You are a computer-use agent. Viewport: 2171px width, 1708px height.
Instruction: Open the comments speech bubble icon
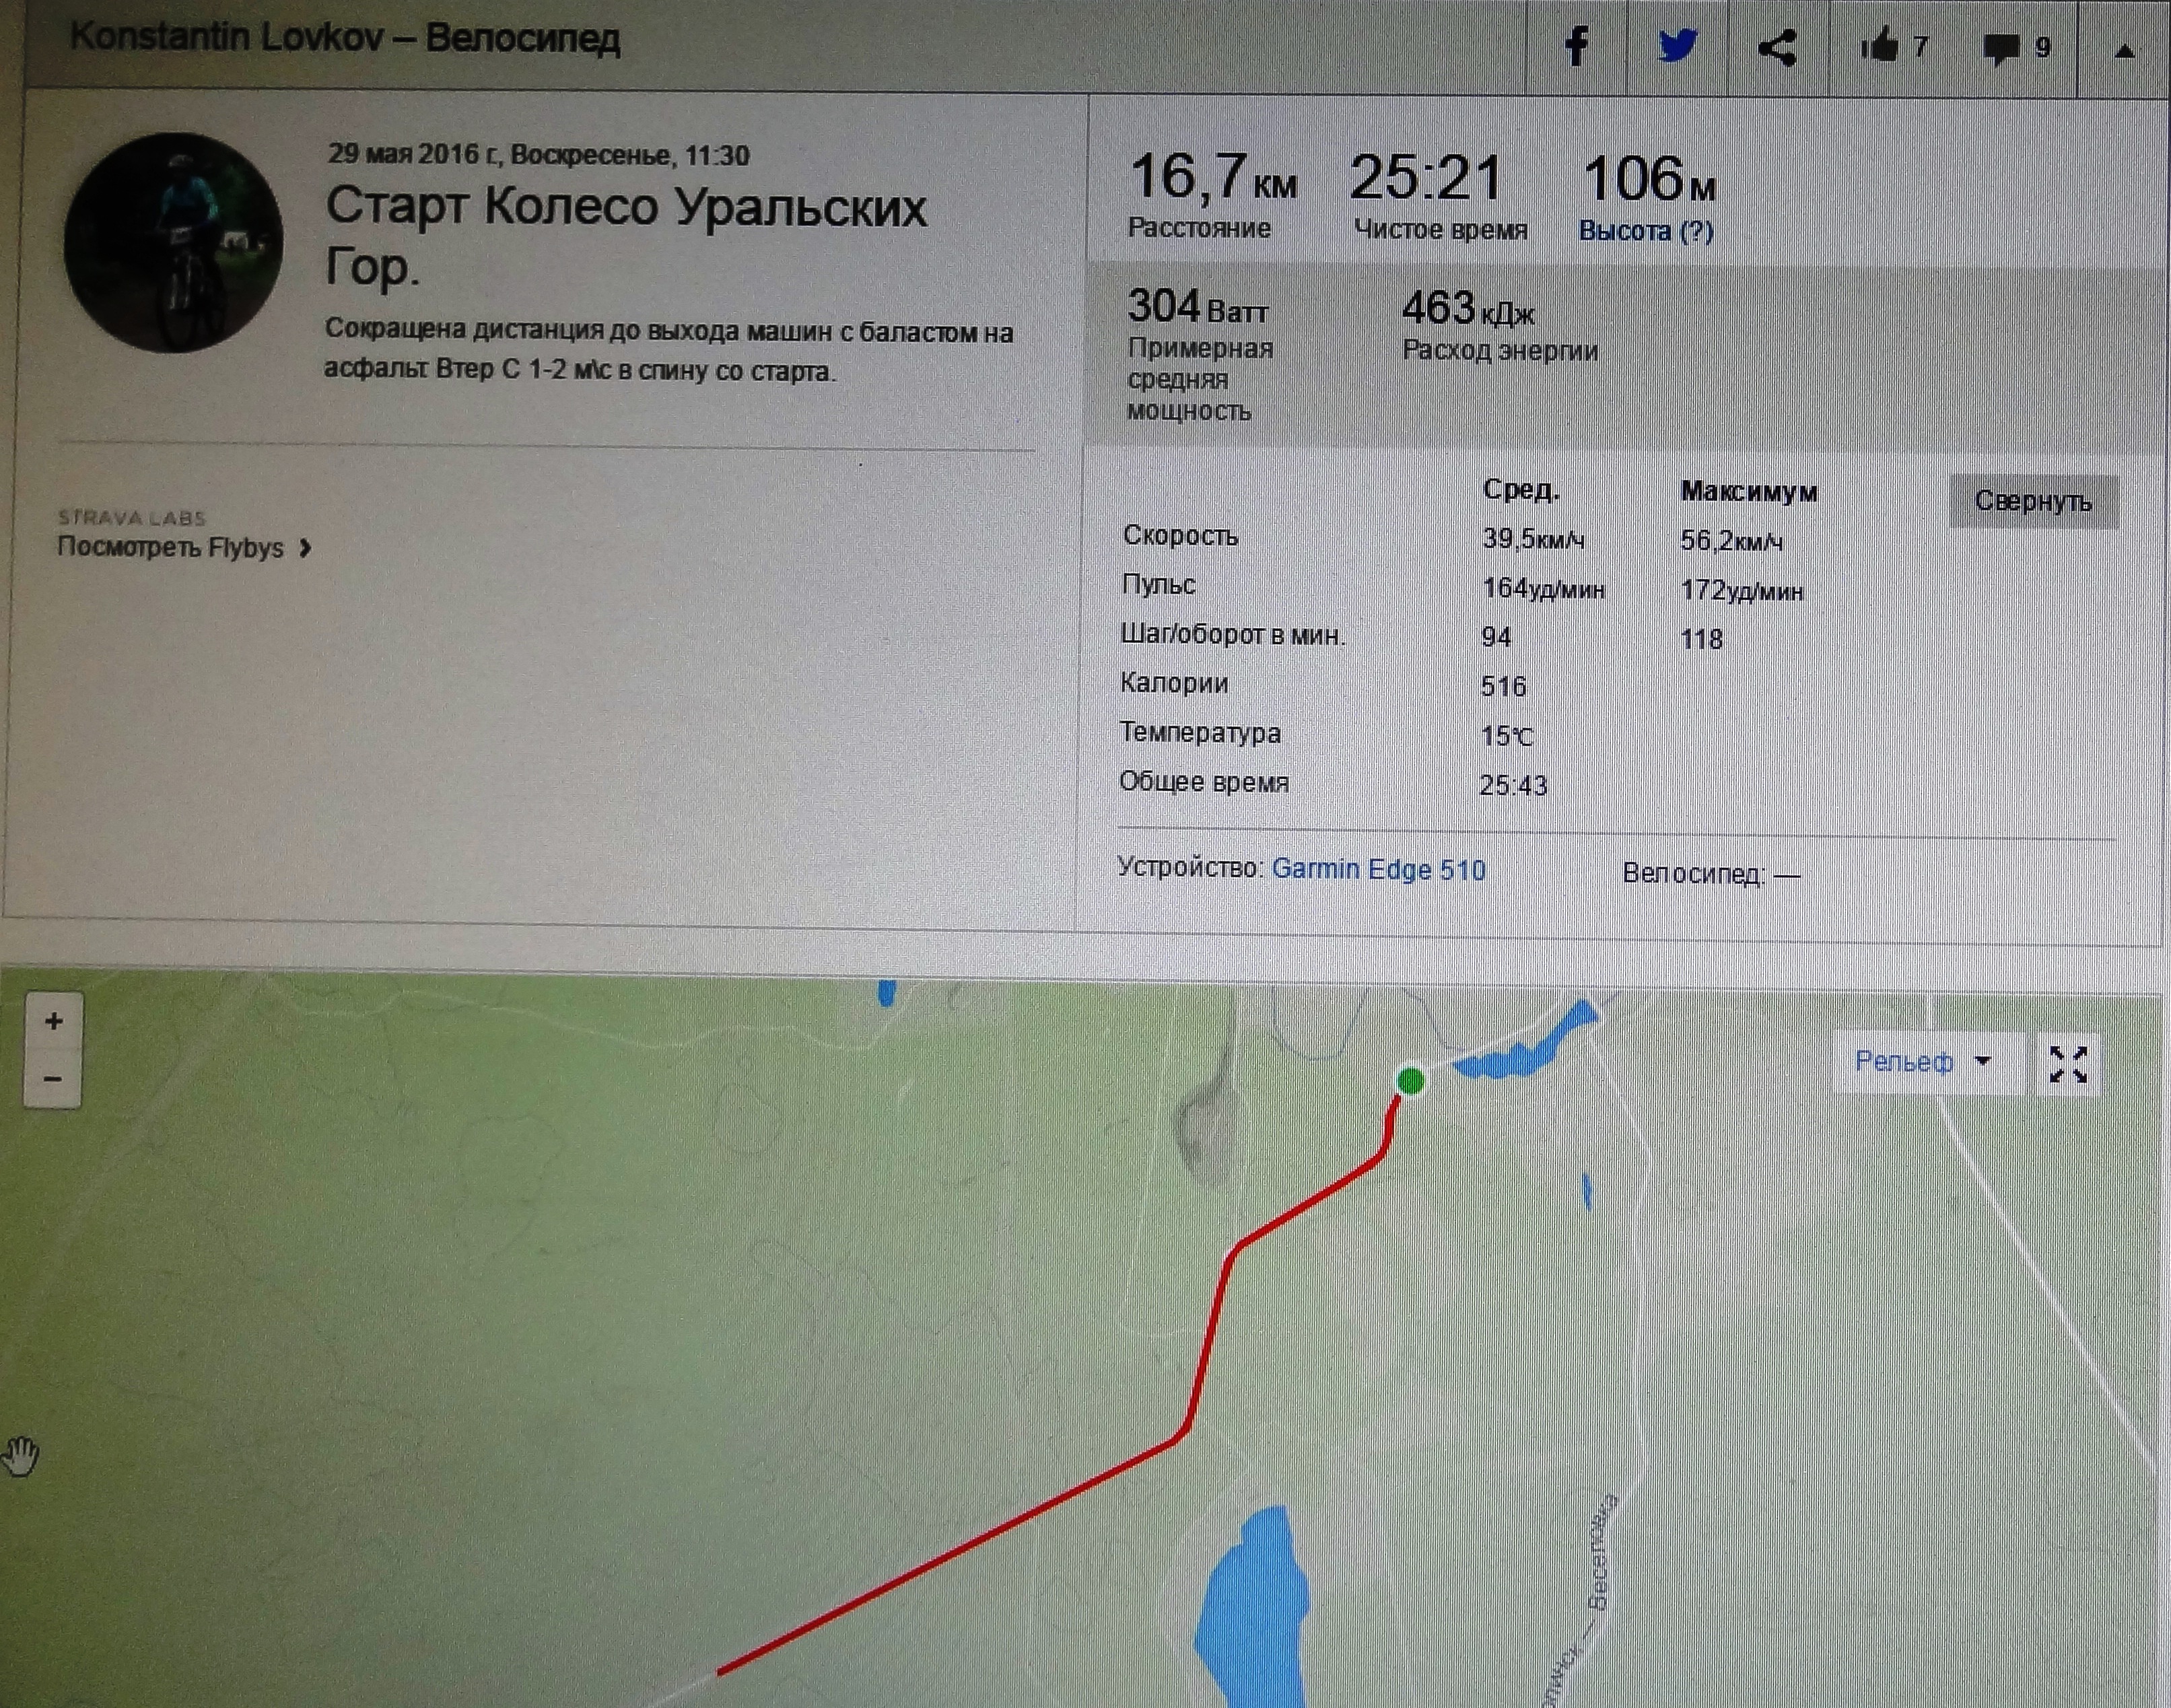[2000, 49]
